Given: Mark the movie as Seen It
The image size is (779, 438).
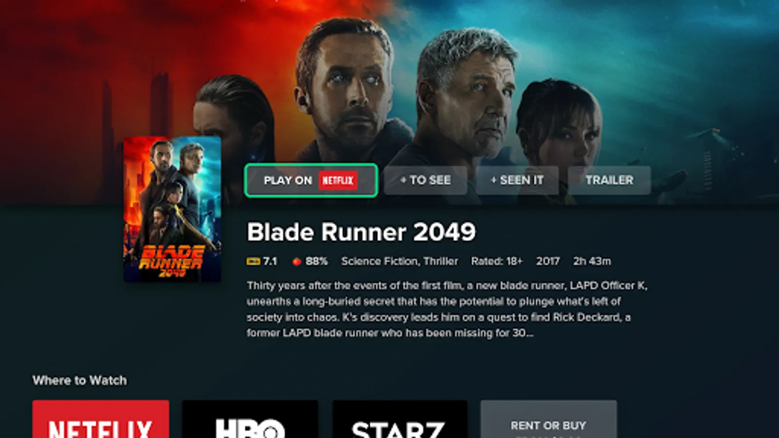Looking at the screenshot, I should (x=517, y=180).
